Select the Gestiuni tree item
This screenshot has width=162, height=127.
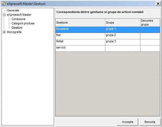coord(17,28)
